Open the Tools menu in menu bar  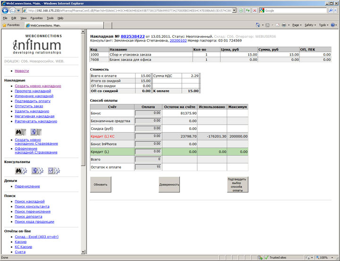pyautogui.click(x=50, y=18)
